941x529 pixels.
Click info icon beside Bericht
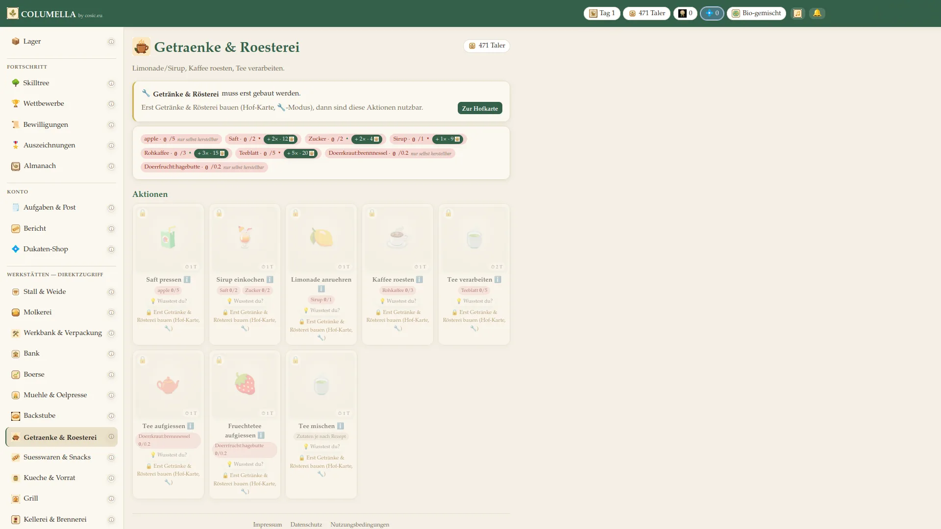point(111,229)
